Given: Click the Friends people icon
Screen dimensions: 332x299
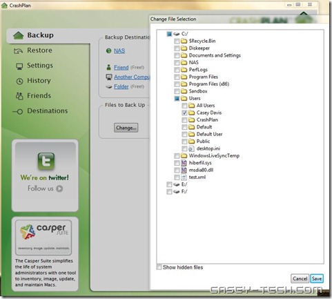Looking at the screenshot, I should coord(19,96).
